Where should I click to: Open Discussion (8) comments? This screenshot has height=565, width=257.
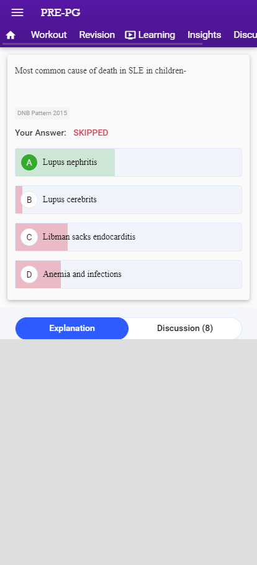click(x=185, y=329)
